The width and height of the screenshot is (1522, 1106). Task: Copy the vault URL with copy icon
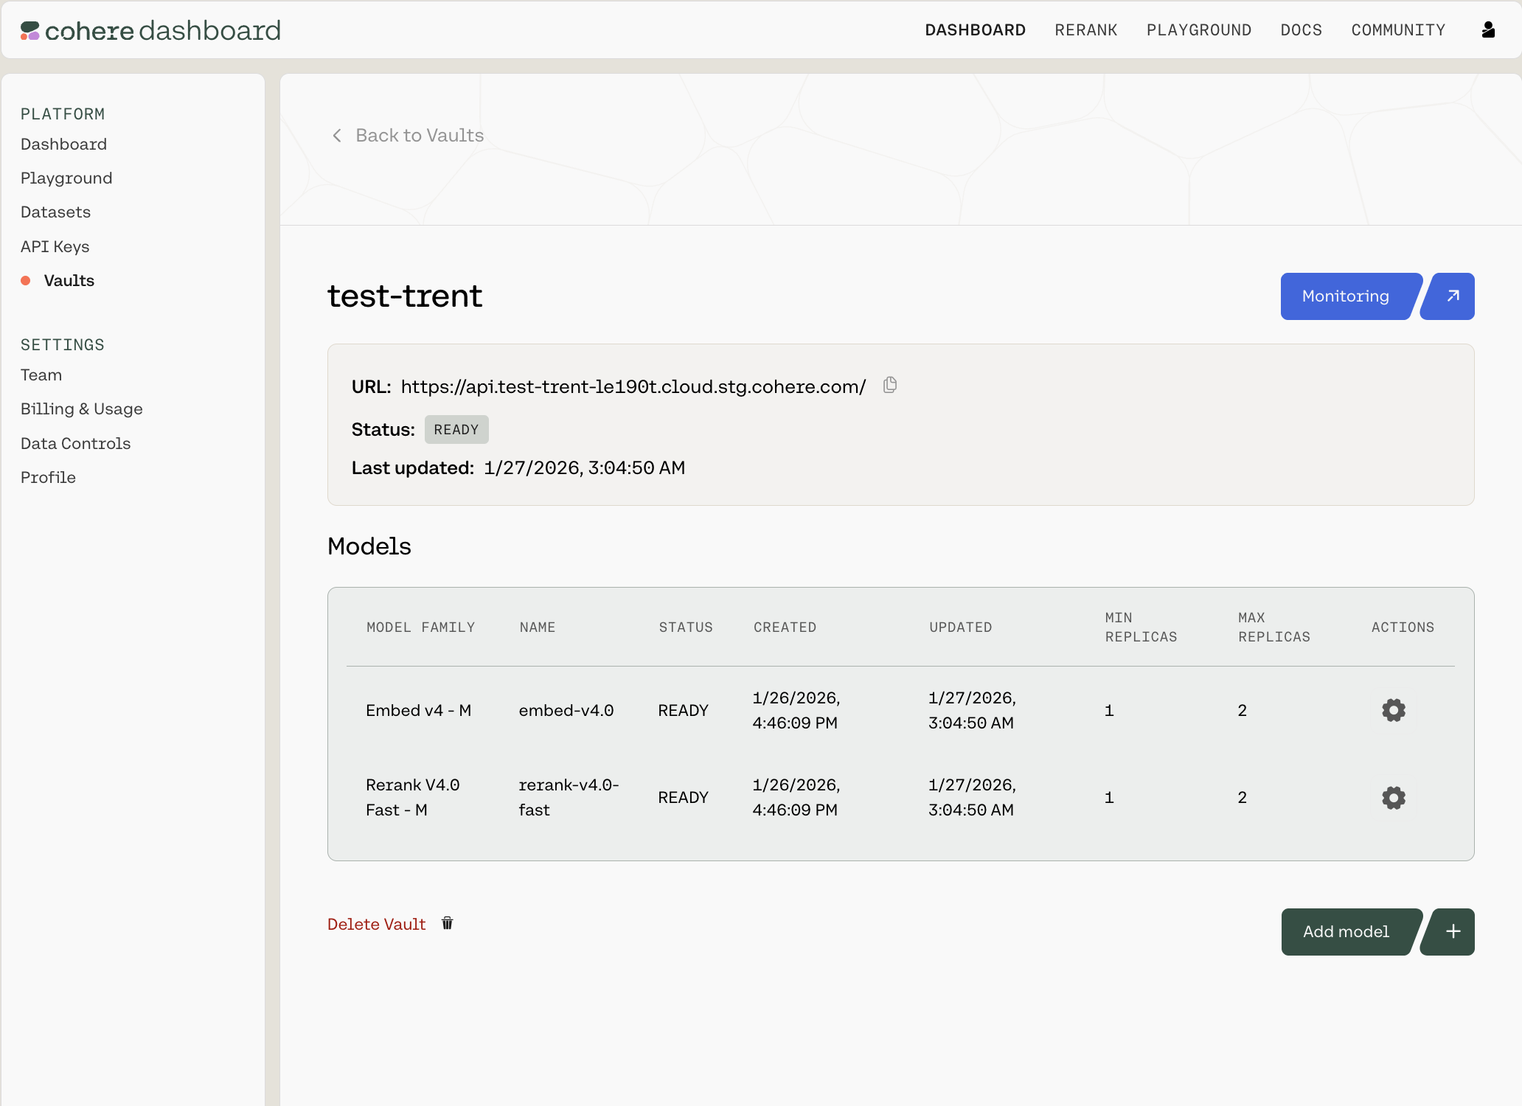[x=890, y=385]
